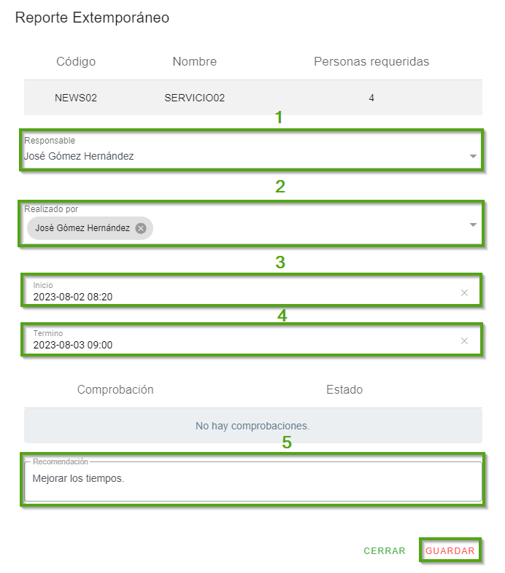The width and height of the screenshot is (505, 573).
Task: Click the Código column header
Action: click(x=76, y=62)
